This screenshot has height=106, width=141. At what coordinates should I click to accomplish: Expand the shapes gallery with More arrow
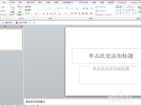pyautogui.click(x=135, y=13)
